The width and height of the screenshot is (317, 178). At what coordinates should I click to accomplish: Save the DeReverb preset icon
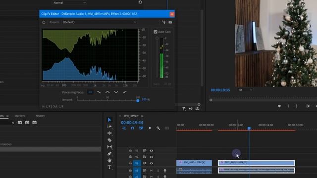click(x=170, y=22)
